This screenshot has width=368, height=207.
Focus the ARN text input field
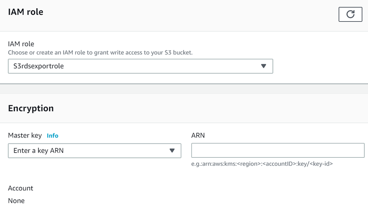(x=277, y=150)
